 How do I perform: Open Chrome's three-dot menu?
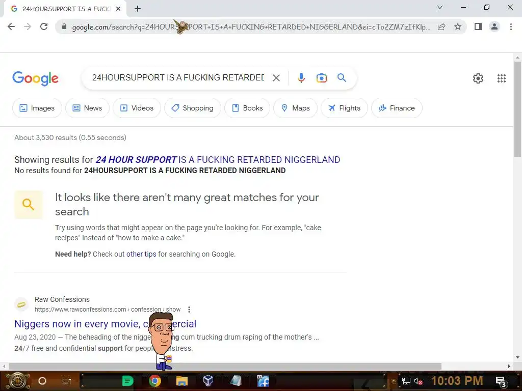511,26
